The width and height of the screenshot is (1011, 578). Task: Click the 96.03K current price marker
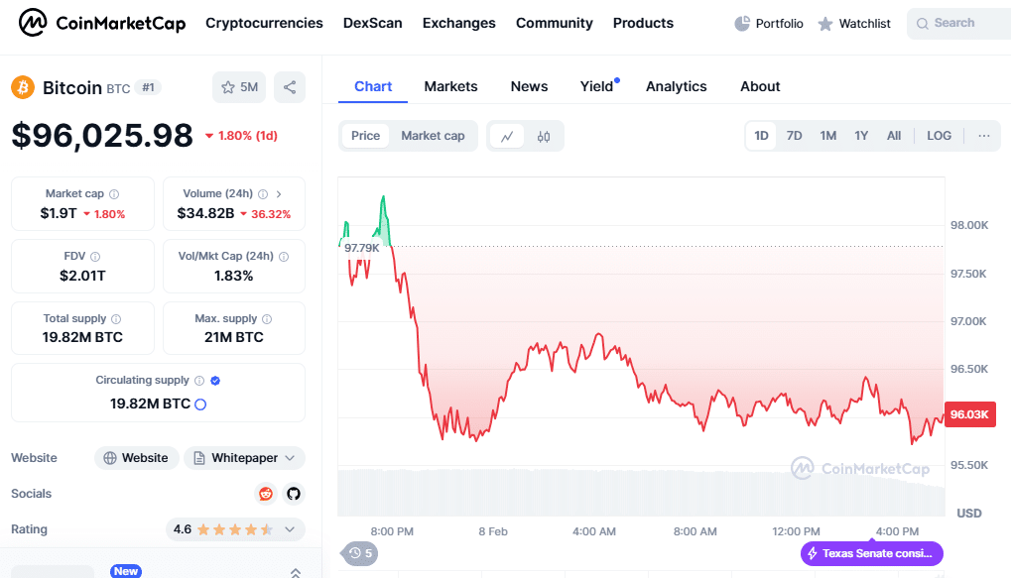click(969, 414)
